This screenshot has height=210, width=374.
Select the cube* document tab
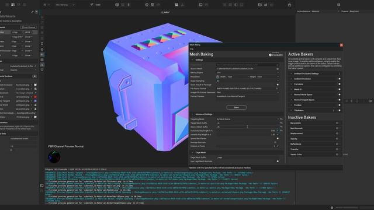click(166, 12)
